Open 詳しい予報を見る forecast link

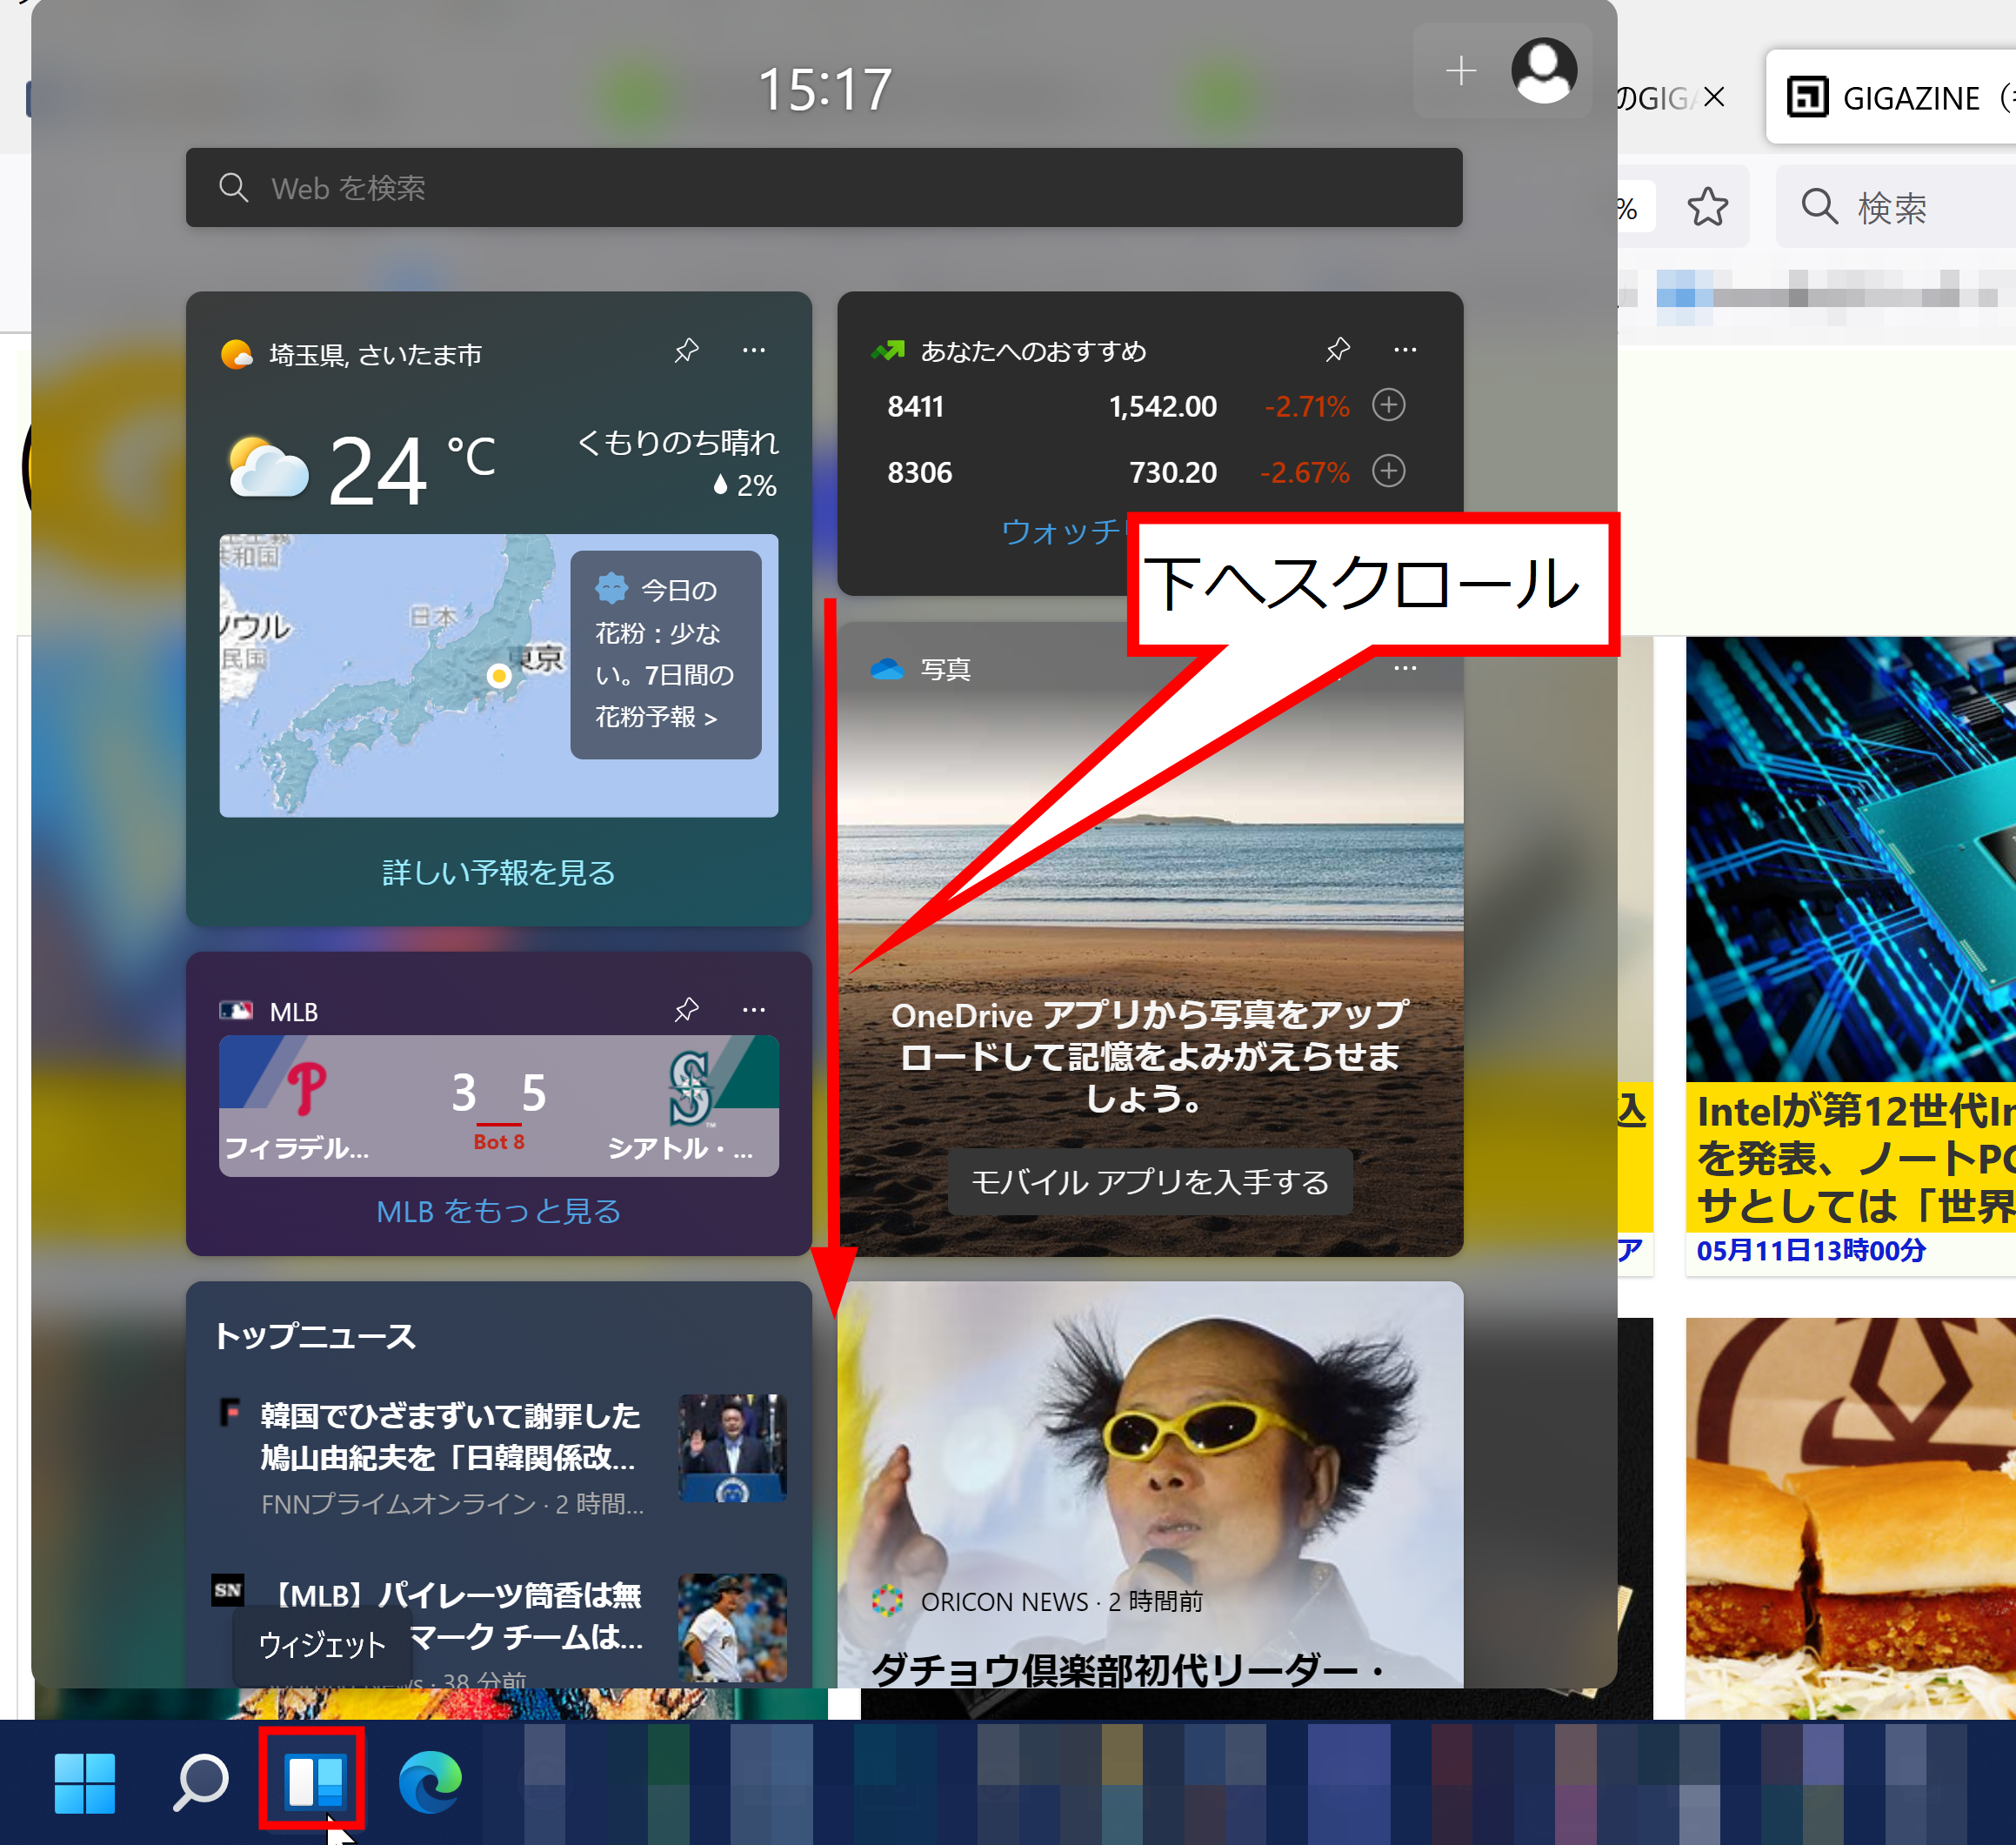coord(498,873)
